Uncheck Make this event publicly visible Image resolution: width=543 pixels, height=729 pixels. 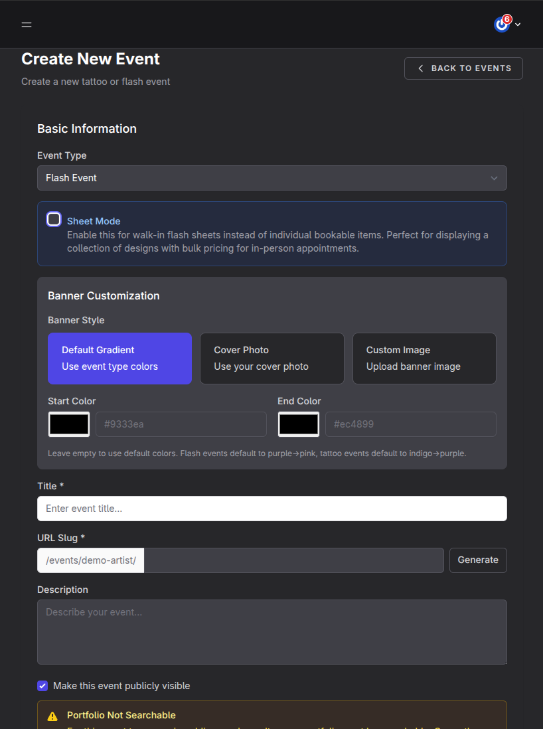(42, 686)
